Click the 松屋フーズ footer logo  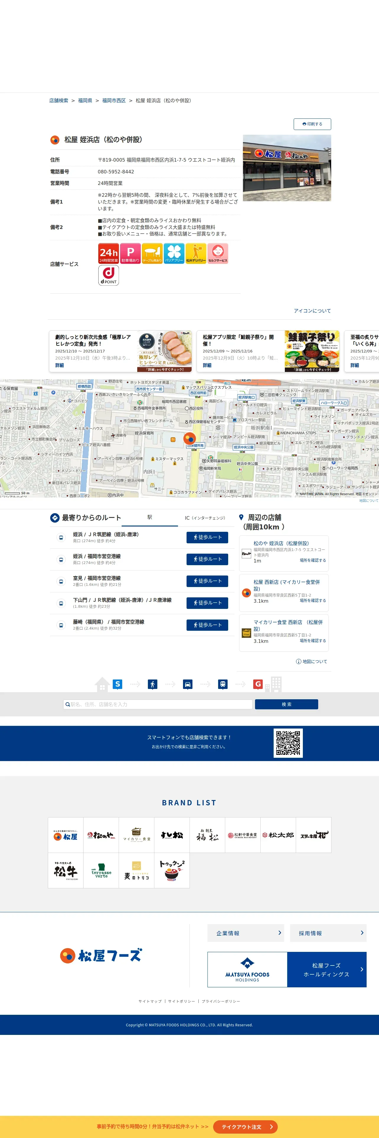(101, 955)
